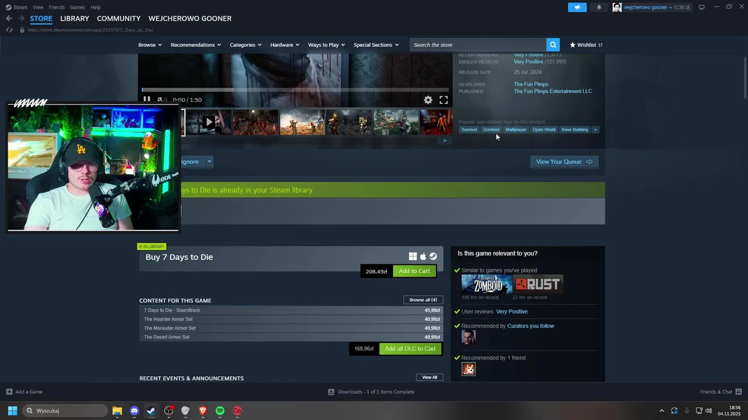Viewport: 748px width, 420px height.
Task: Enter fullscreen on the trailer
Action: [x=444, y=100]
